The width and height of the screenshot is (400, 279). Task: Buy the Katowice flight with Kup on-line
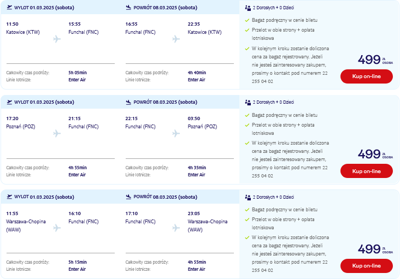click(x=366, y=76)
